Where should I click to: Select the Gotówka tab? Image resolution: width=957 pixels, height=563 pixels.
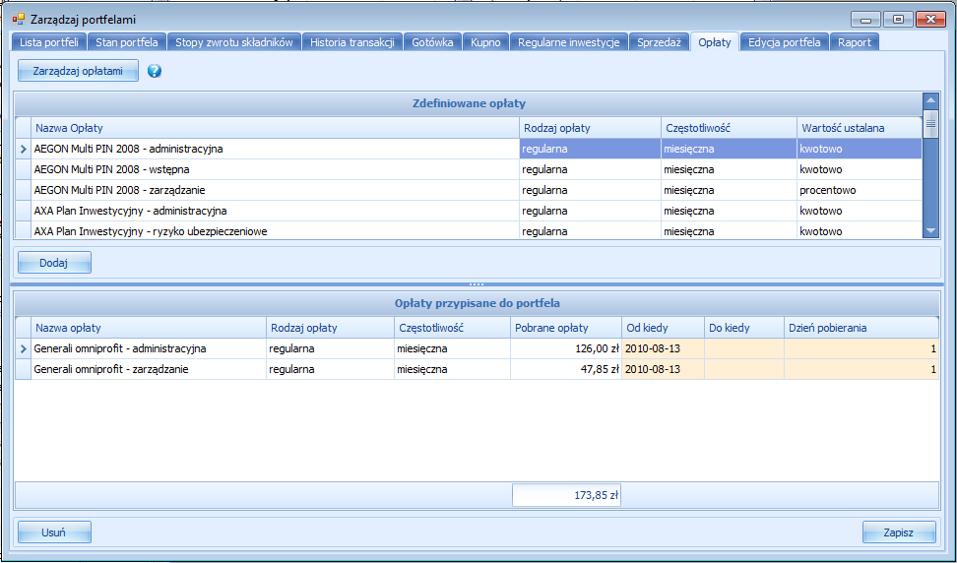point(432,42)
